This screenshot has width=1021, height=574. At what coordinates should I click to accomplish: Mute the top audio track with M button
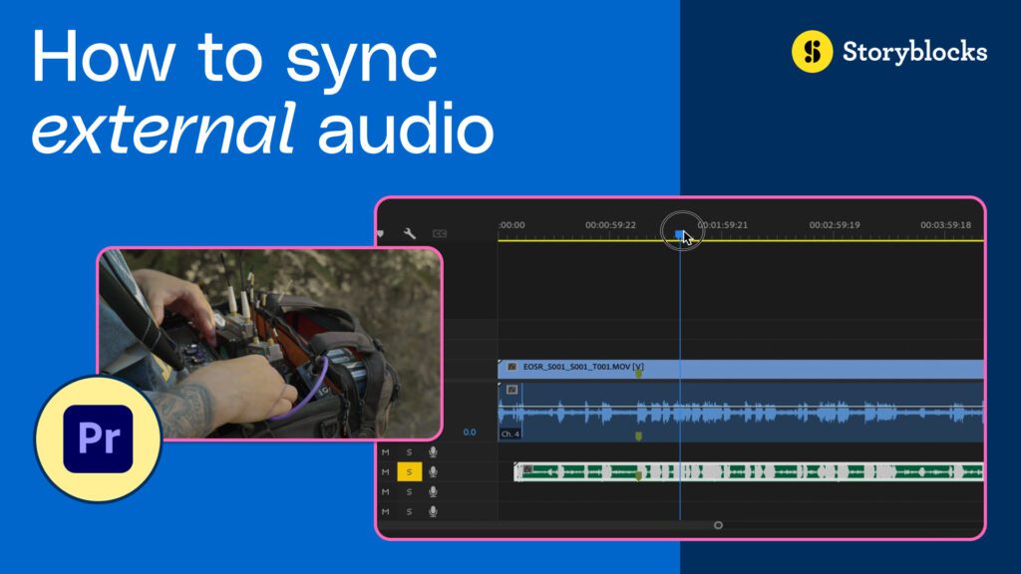click(385, 449)
